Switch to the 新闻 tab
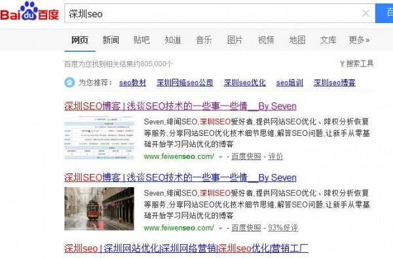 tap(111, 40)
